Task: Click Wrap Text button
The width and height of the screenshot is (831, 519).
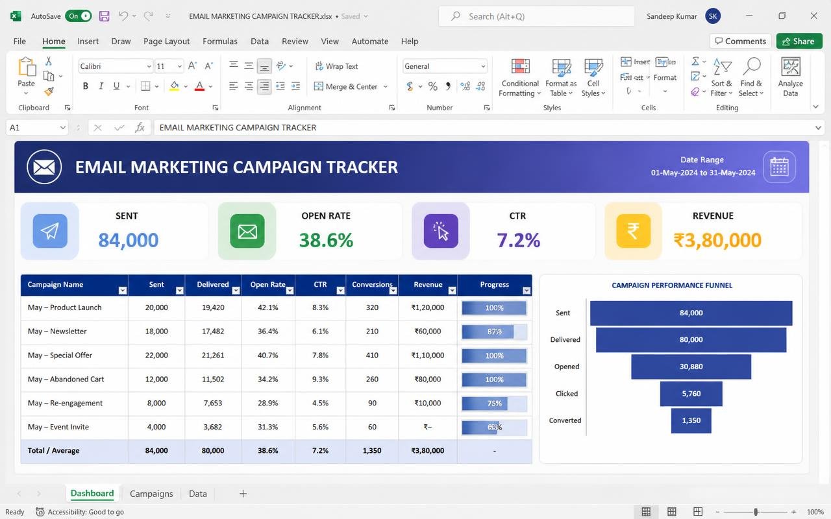Action: pos(336,66)
